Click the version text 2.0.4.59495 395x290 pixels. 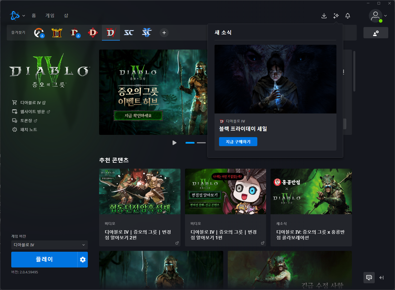(x=24, y=272)
